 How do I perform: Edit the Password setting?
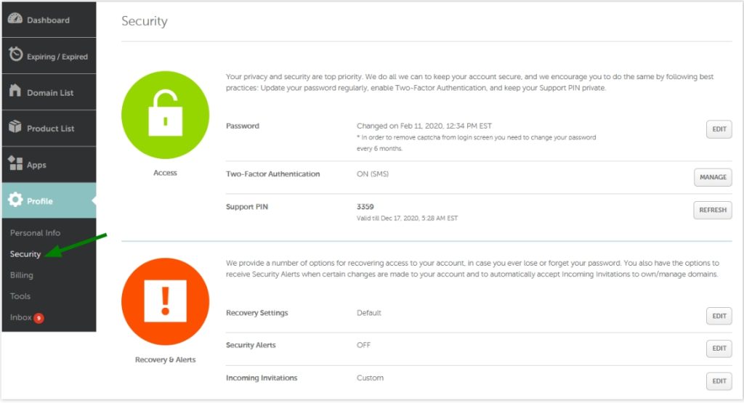(x=719, y=129)
